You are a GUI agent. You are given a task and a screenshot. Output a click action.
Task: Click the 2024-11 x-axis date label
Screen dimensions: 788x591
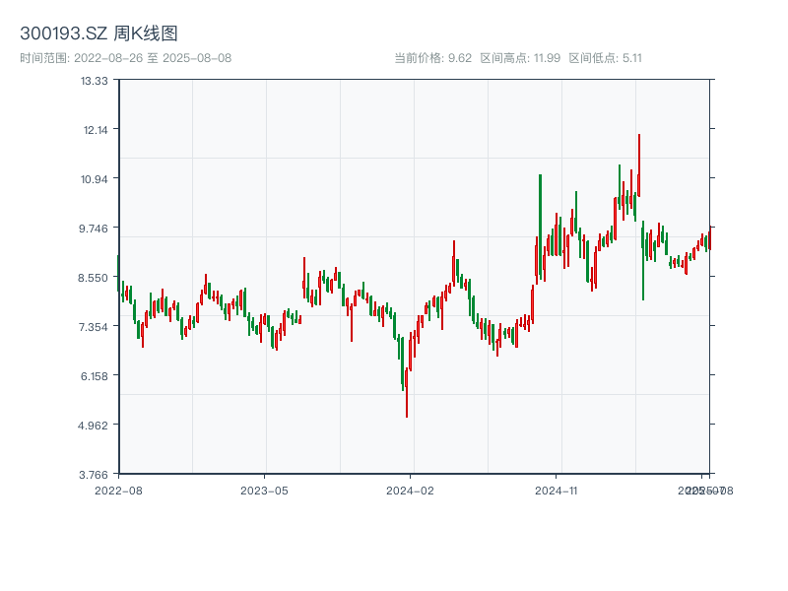pos(556,490)
